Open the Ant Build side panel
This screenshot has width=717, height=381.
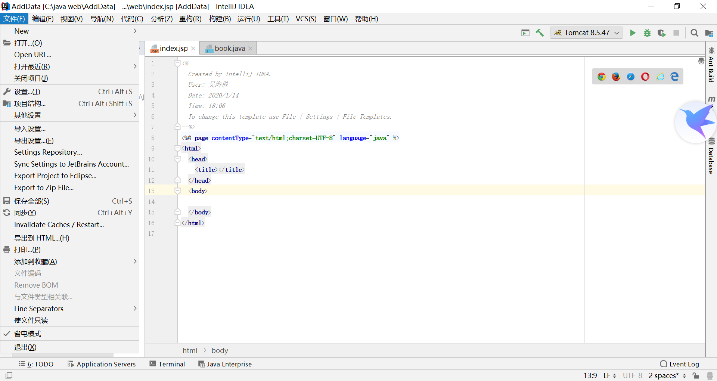click(x=711, y=65)
